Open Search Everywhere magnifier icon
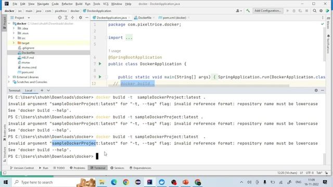 (314, 10)
